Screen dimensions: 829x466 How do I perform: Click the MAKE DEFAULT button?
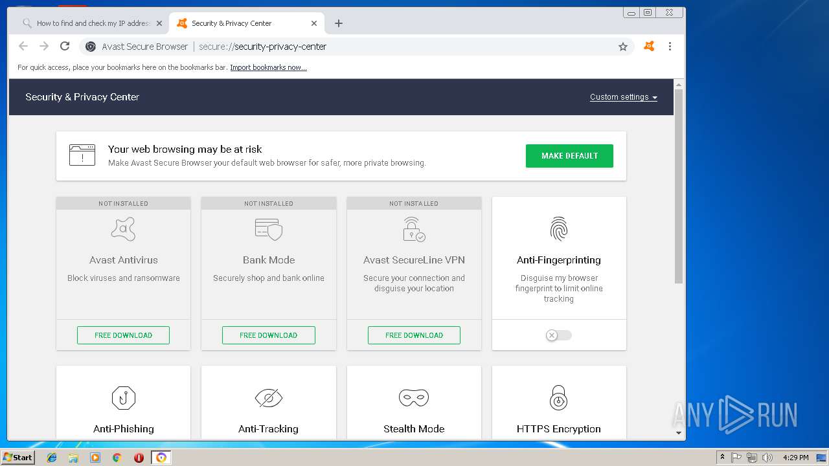[569, 156]
